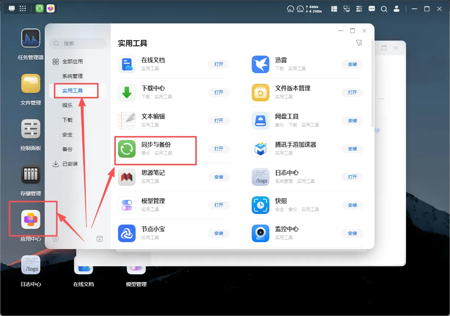Viewport: 450px width, 316px height.
Task: Click the network speed indicator
Action: (x=314, y=9)
